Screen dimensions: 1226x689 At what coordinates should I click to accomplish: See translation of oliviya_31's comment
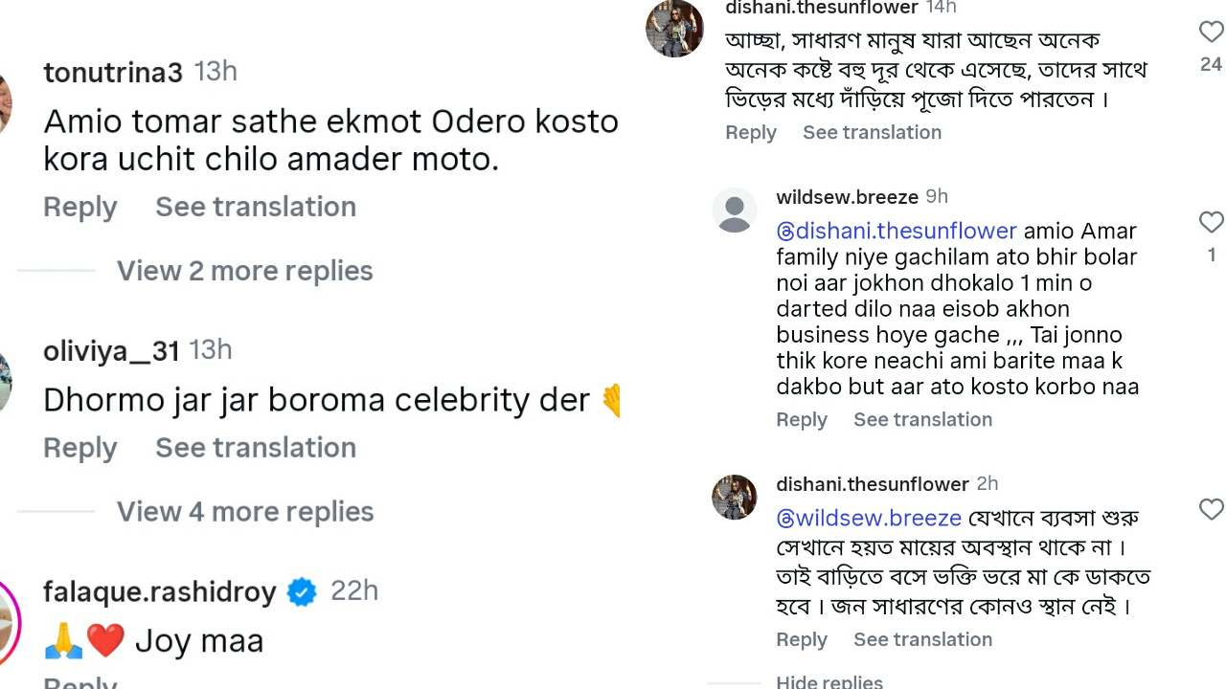click(255, 447)
